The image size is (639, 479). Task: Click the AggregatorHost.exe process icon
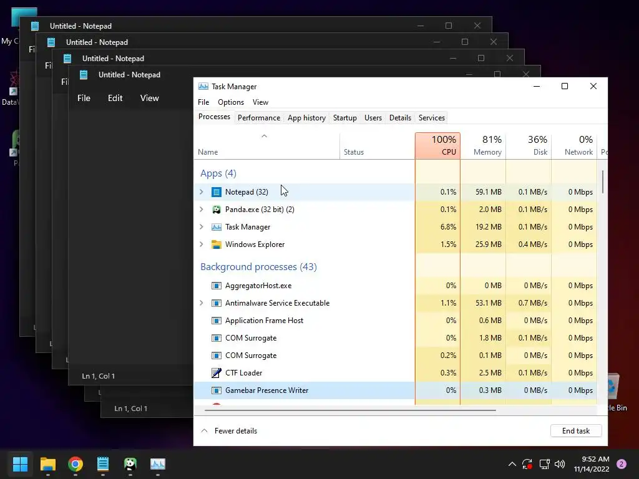coord(217,286)
